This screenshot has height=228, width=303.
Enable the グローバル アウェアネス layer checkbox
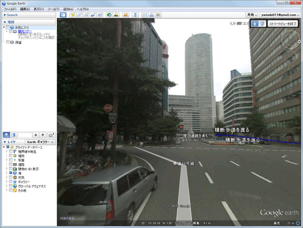(11, 186)
